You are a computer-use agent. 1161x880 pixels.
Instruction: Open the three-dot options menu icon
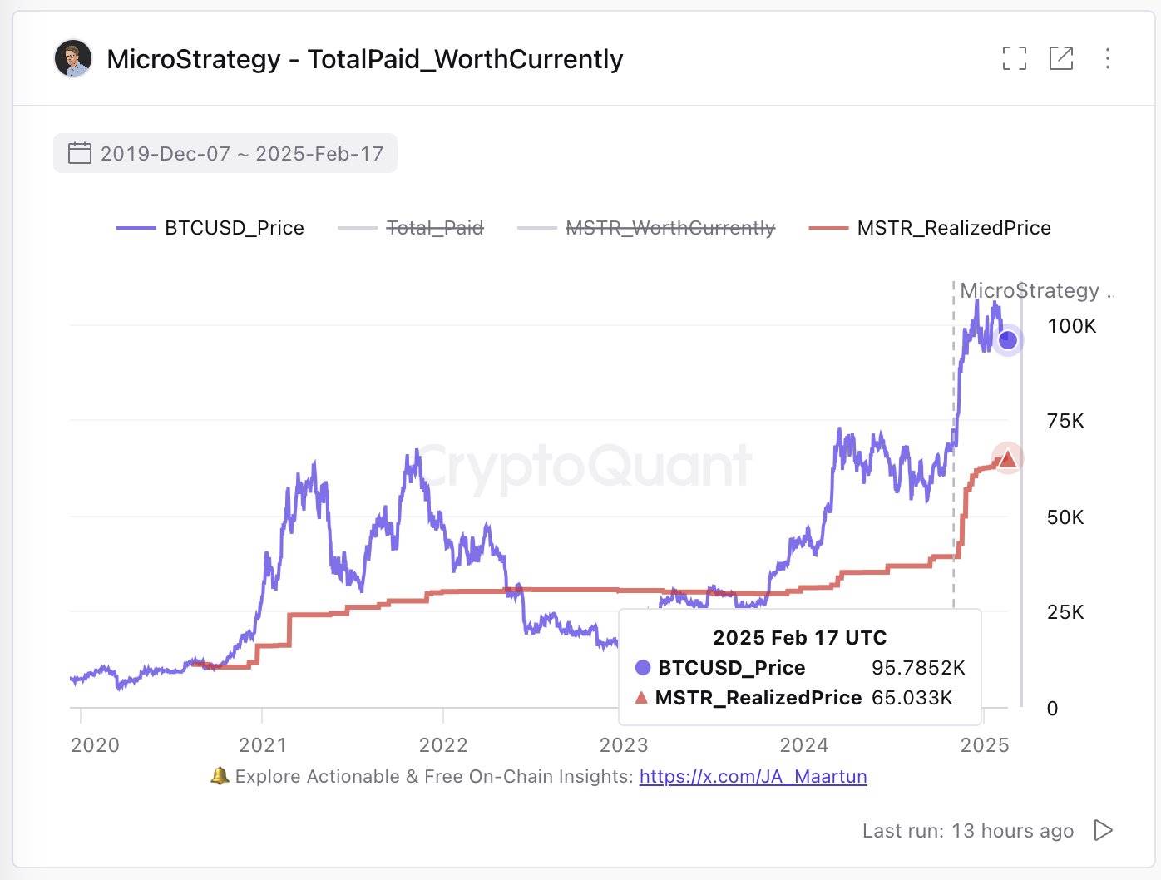point(1108,58)
